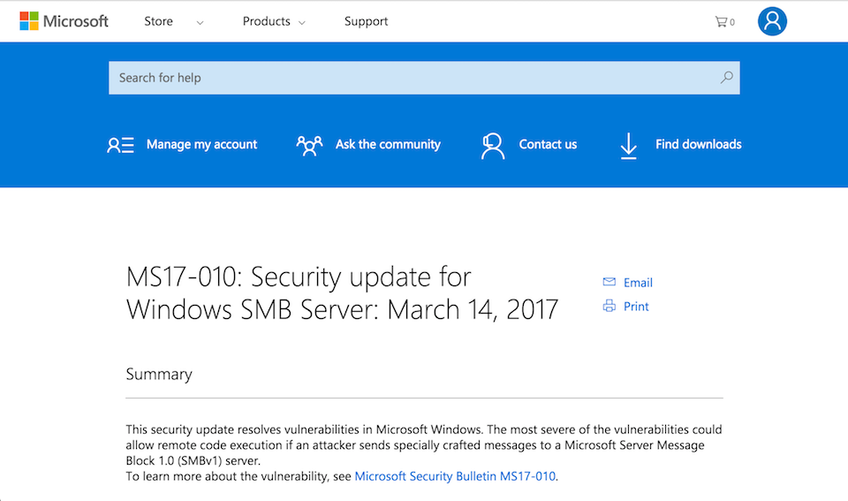Open the Products menu

click(266, 21)
